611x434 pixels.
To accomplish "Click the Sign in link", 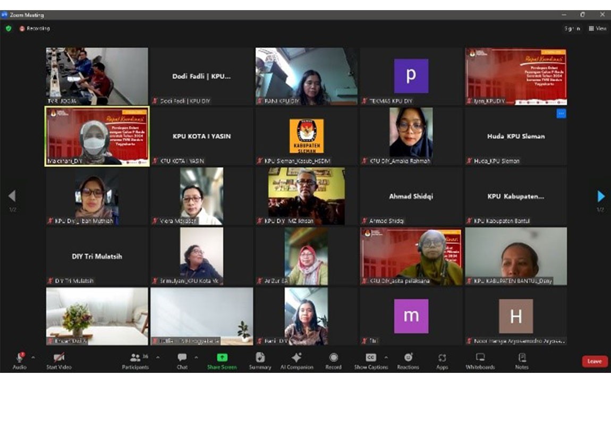I will pos(572,29).
